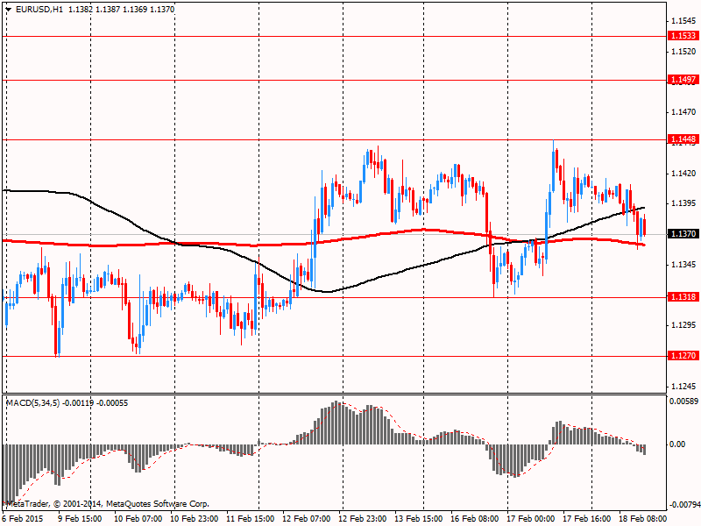
Task: Click the 1.1245 price scale value
Action: pos(683,386)
